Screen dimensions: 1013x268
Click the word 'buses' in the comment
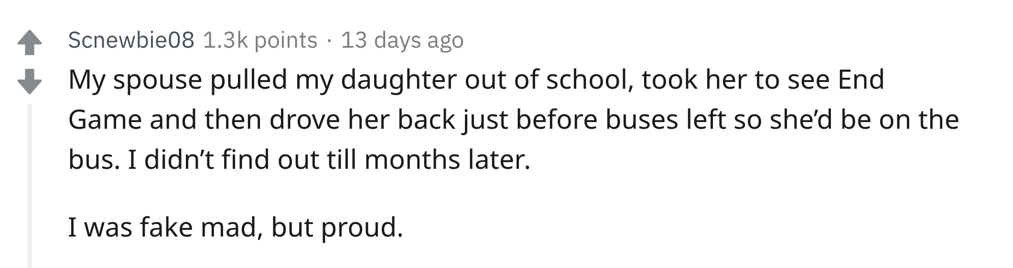(642, 120)
